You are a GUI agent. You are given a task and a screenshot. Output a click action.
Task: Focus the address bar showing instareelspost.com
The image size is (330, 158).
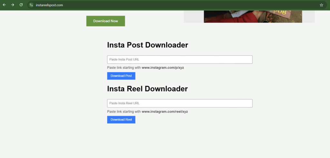tap(177, 5)
